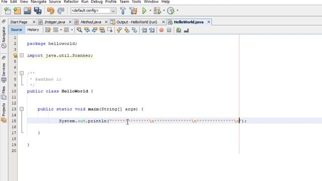Open the File menu
322x181 pixels.
[x=4, y=2]
